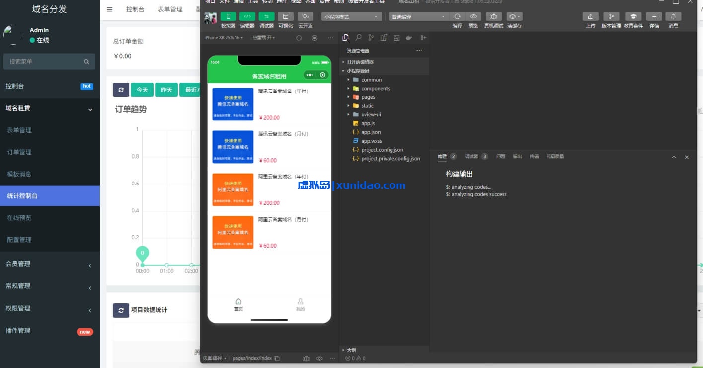
Task: Open the search icon in editor sidebar
Action: (x=358, y=38)
